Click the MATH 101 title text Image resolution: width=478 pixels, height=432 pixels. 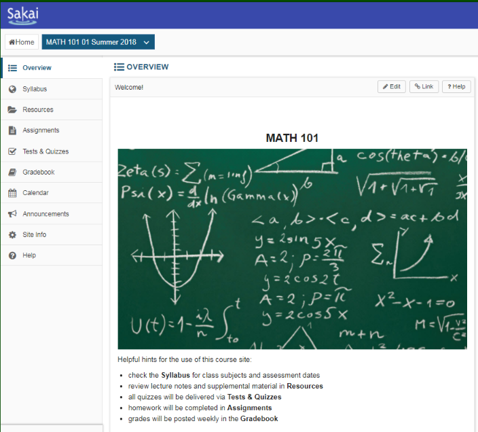pos(292,138)
